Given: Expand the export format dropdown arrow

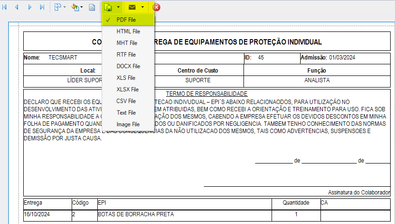Looking at the screenshot, I should coord(118,7).
